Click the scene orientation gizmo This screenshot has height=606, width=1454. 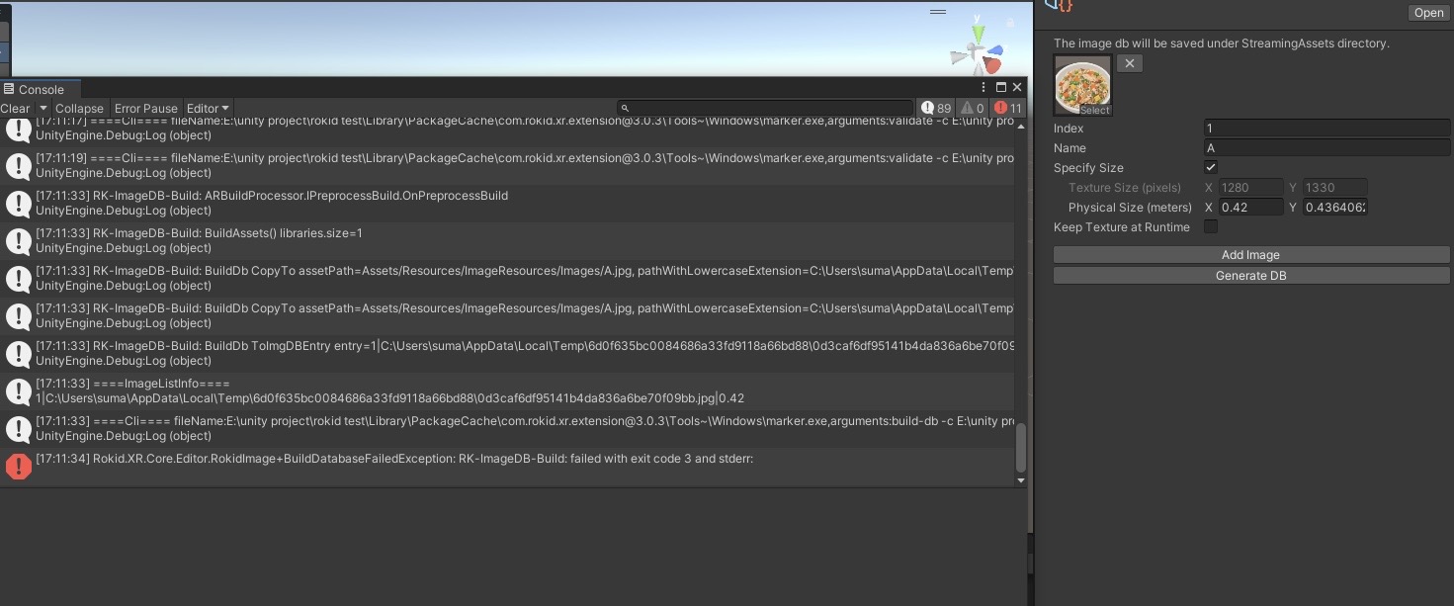(x=979, y=49)
